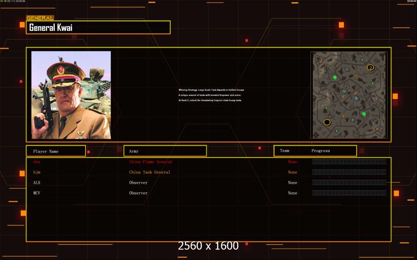Screen dimensions: 417x260
Task: Click the Winning Strategy description line
Action: (211, 90)
